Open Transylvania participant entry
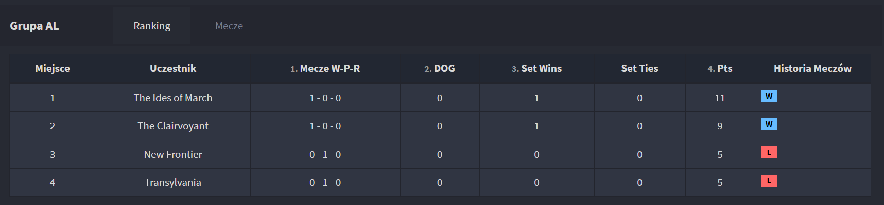The width and height of the screenshot is (884, 205). pyautogui.click(x=173, y=182)
